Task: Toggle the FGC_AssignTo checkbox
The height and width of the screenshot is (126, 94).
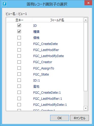Action: [19, 68]
